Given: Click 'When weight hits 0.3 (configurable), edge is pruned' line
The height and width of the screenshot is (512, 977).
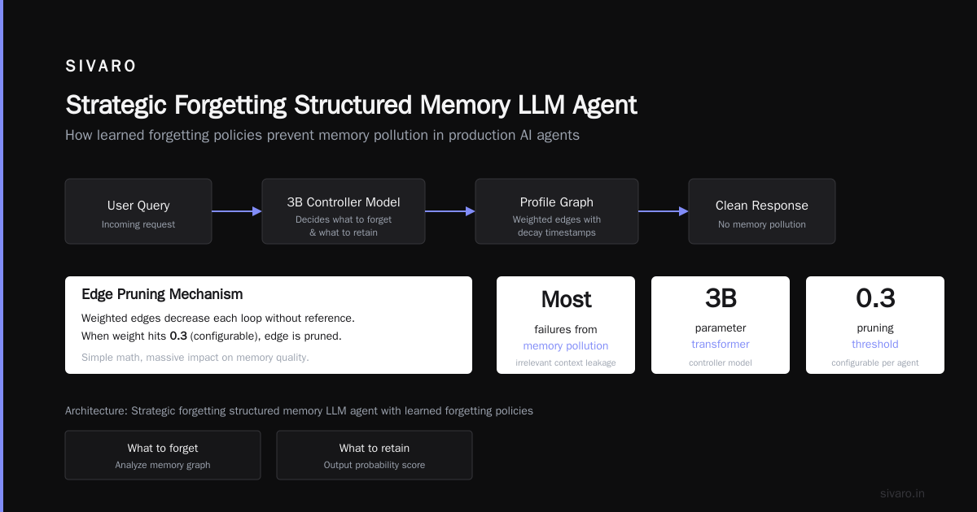Looking at the screenshot, I should [212, 336].
